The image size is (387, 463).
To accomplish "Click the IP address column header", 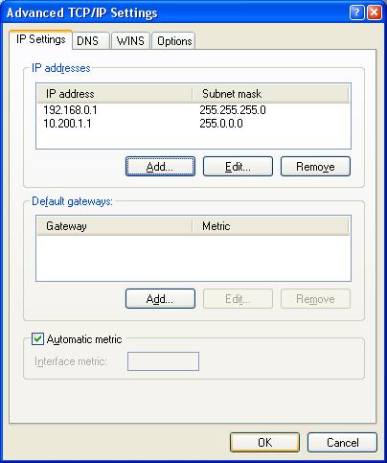I will pyautogui.click(x=115, y=94).
